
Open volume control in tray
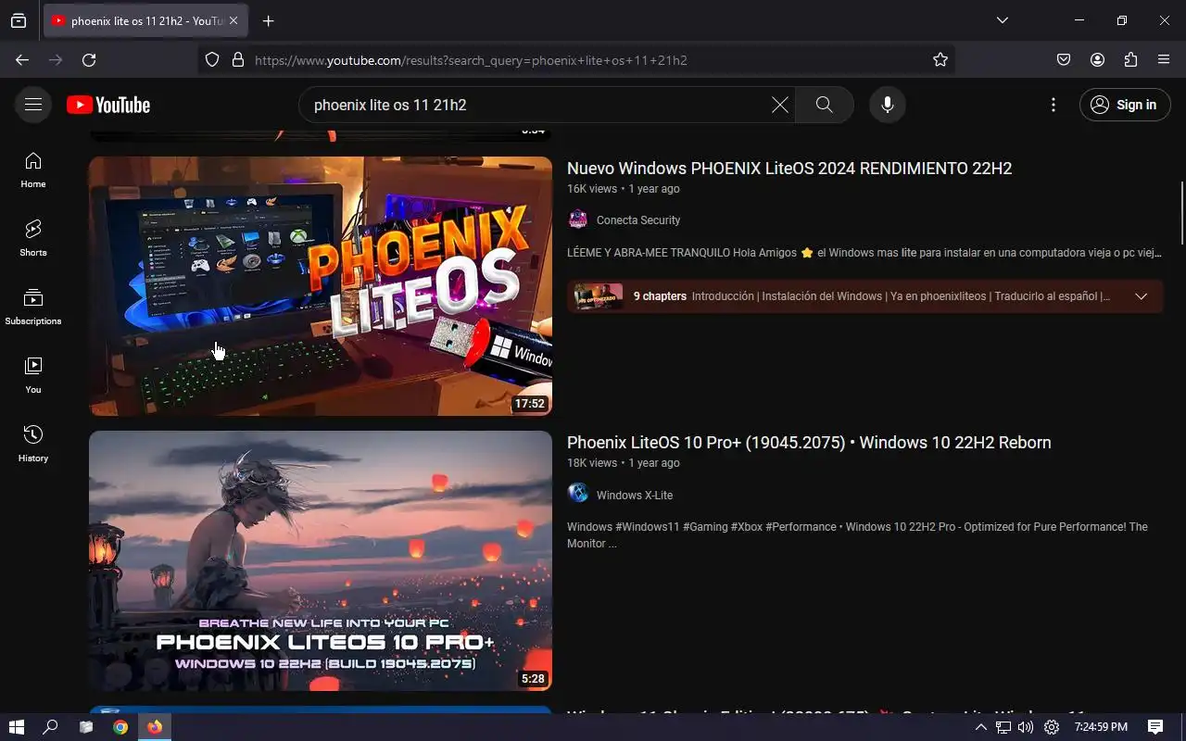pos(1026,727)
